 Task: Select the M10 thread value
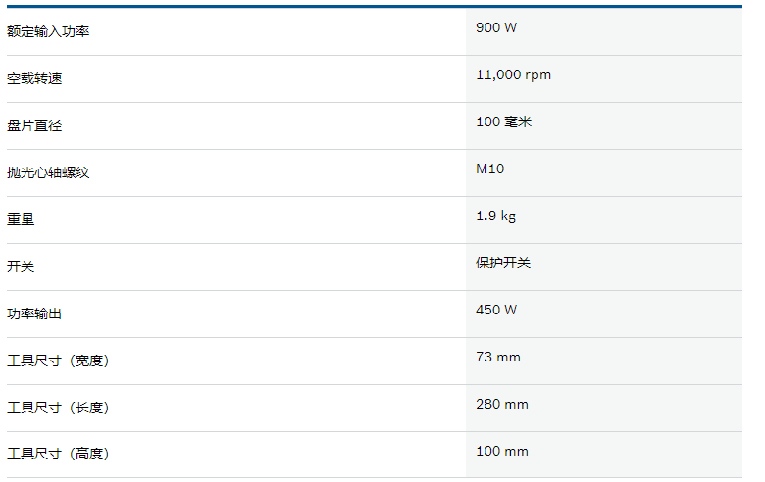pyautogui.click(x=489, y=169)
